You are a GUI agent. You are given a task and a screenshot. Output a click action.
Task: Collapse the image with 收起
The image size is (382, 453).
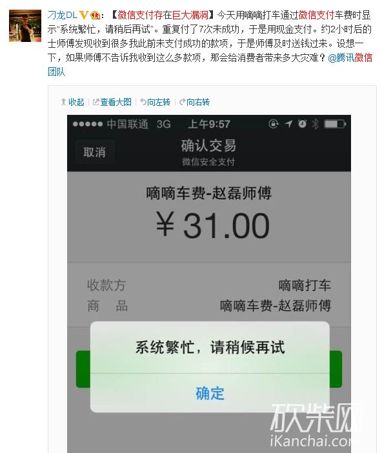(76, 102)
